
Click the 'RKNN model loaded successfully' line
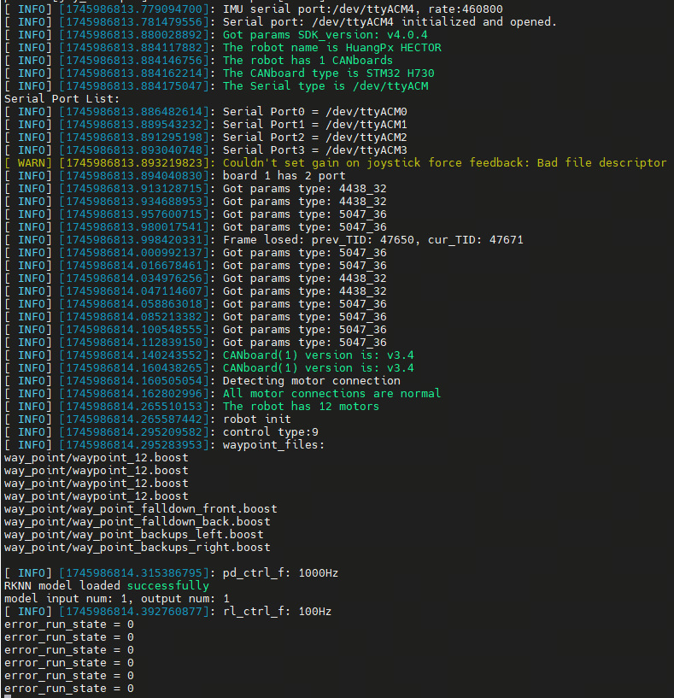pyautogui.click(x=107, y=585)
